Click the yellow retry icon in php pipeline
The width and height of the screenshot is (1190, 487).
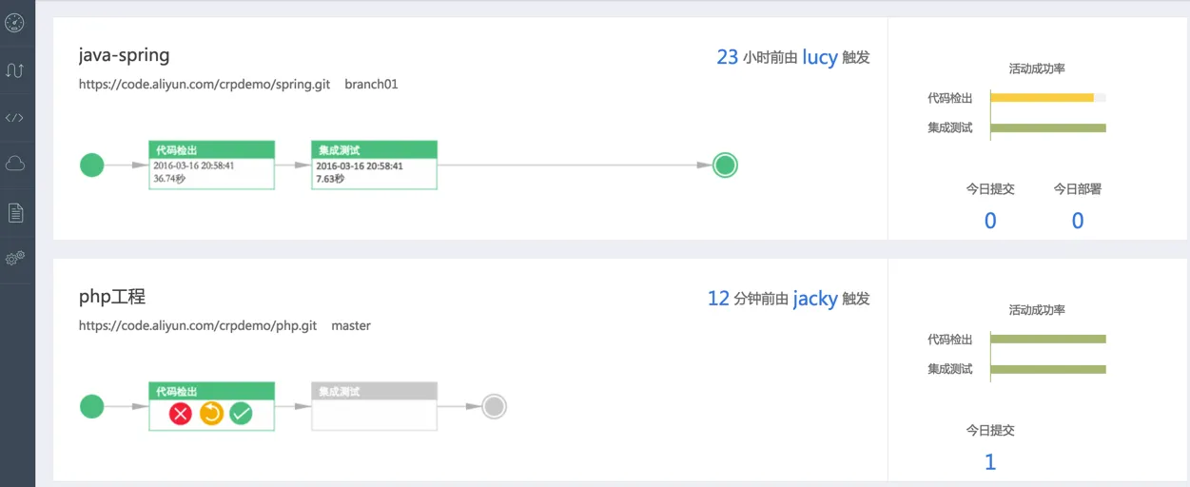pyautogui.click(x=211, y=413)
